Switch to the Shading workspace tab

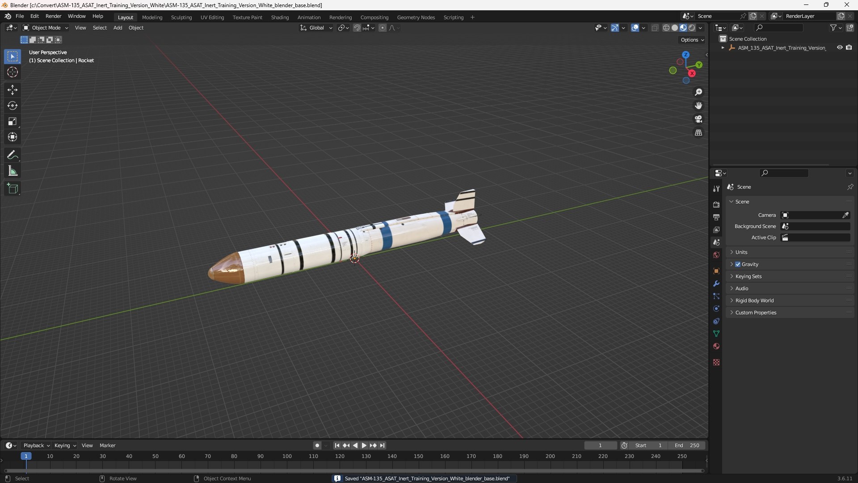[x=280, y=17]
